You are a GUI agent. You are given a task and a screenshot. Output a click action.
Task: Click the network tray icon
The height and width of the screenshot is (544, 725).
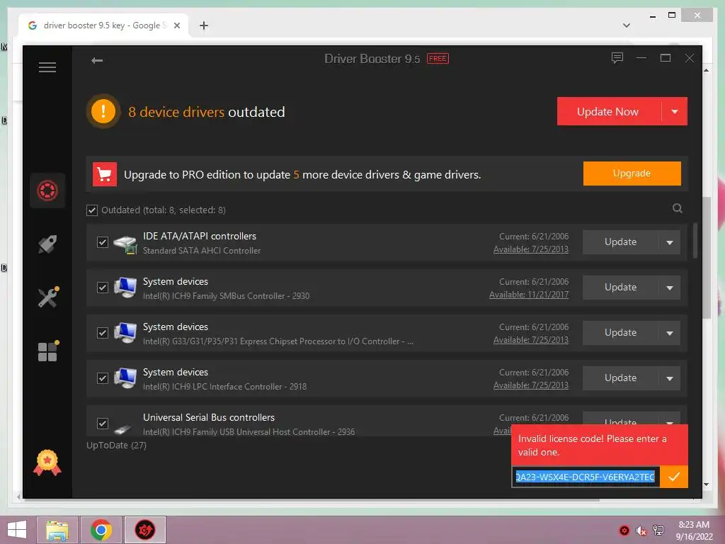click(658, 531)
